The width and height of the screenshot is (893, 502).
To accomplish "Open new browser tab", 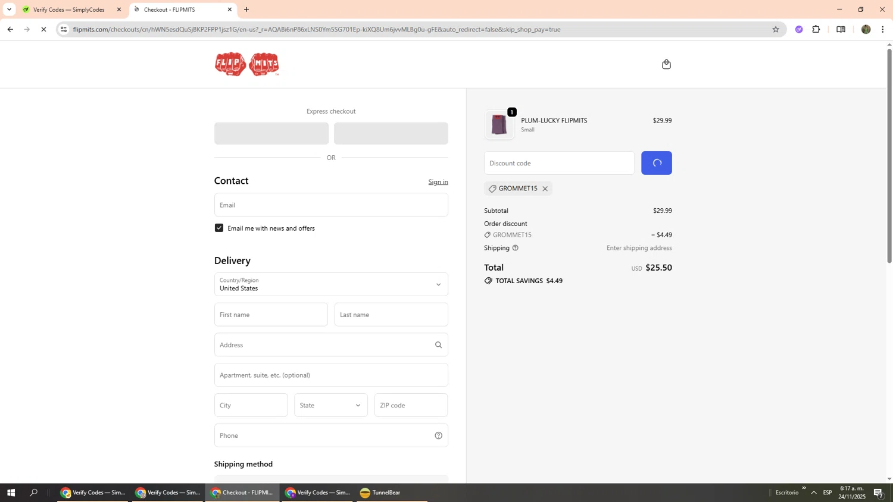I will pos(246,10).
